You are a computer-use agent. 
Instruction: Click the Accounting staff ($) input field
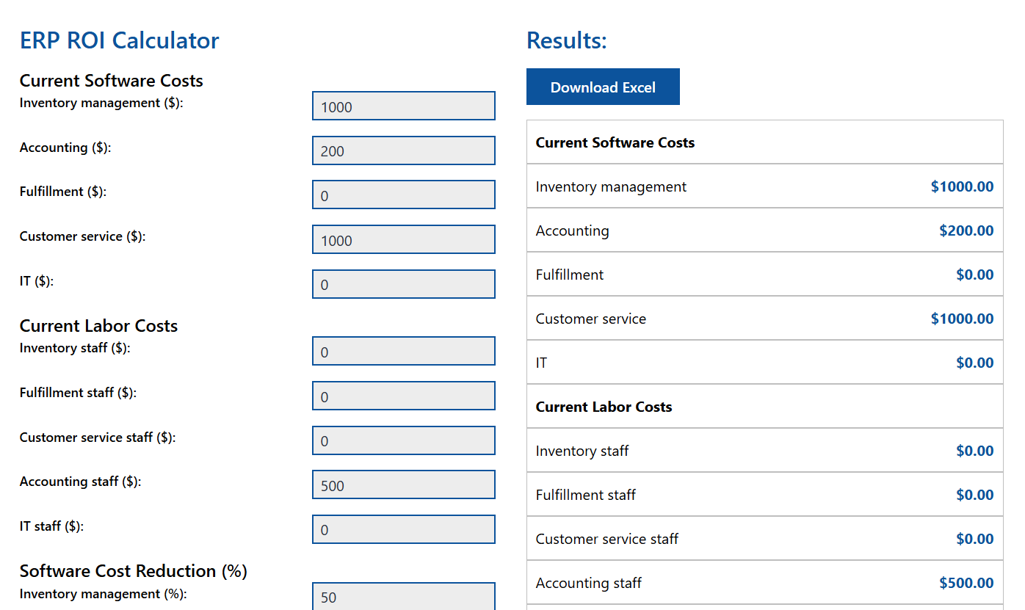[403, 484]
